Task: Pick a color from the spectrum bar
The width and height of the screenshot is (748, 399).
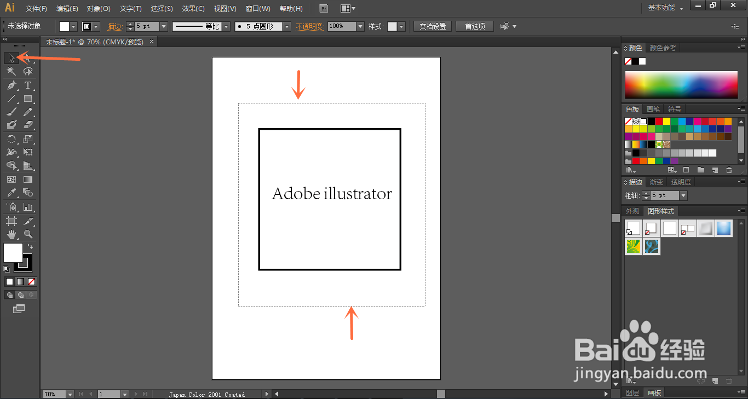Action: click(x=681, y=85)
